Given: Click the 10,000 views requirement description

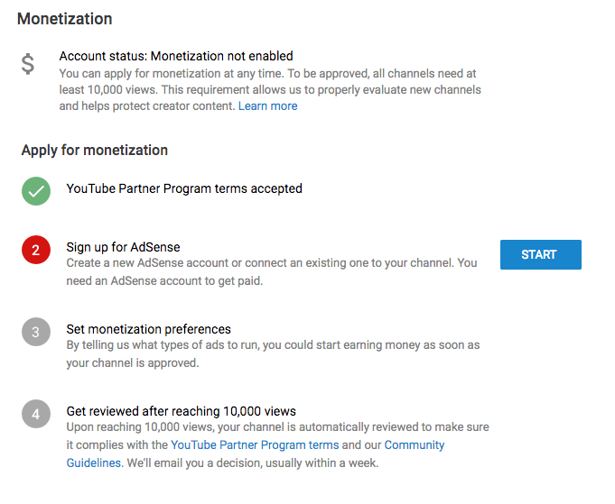Looking at the screenshot, I should click(270, 89).
